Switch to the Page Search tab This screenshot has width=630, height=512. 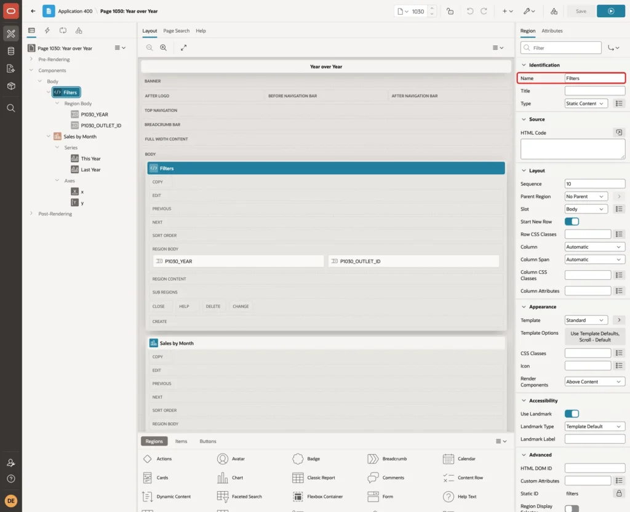[x=176, y=31]
